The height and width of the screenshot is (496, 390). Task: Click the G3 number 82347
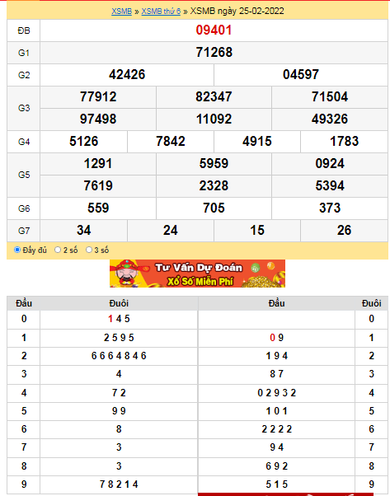point(214,96)
